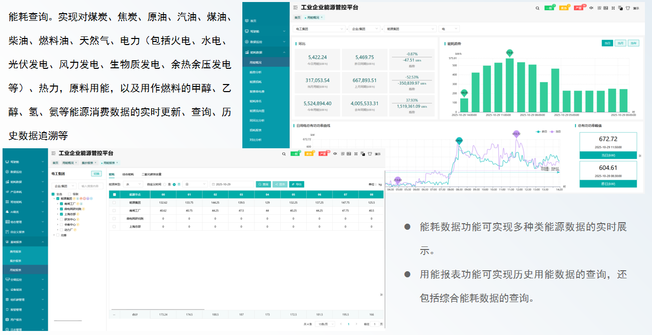Open the shirt theme icon in dashboard window

[x=628, y=8]
